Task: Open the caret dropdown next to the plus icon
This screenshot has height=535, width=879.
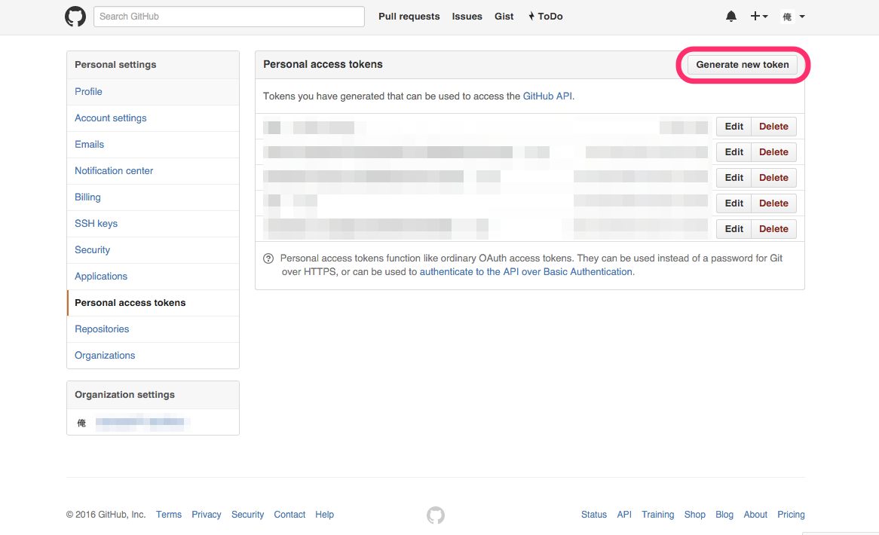Action: (x=764, y=16)
